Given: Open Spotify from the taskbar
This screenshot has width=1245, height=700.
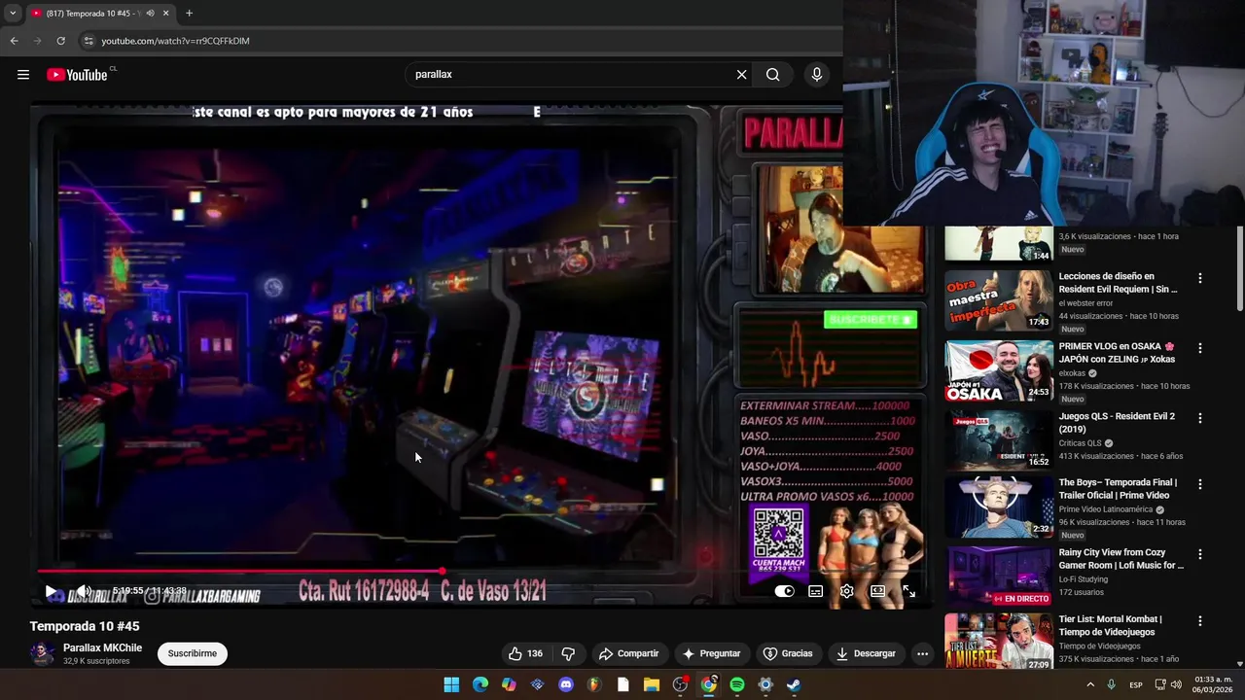Looking at the screenshot, I should coord(737,684).
